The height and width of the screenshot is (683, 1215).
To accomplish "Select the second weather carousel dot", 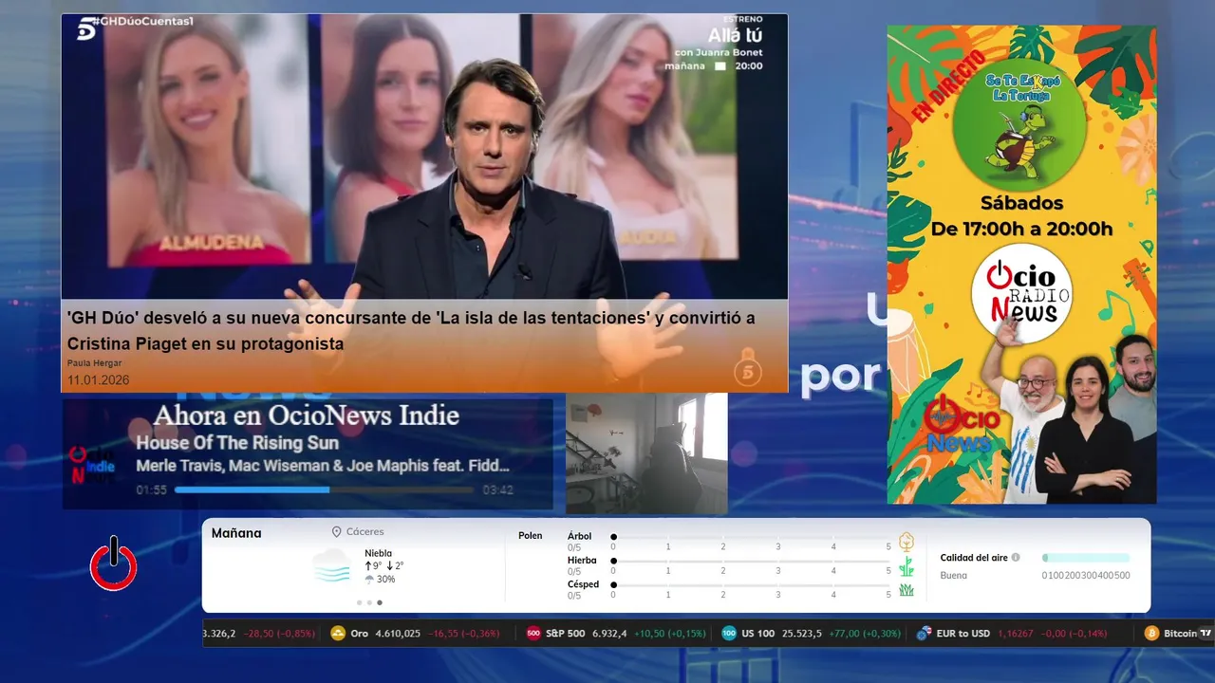I will click(369, 602).
